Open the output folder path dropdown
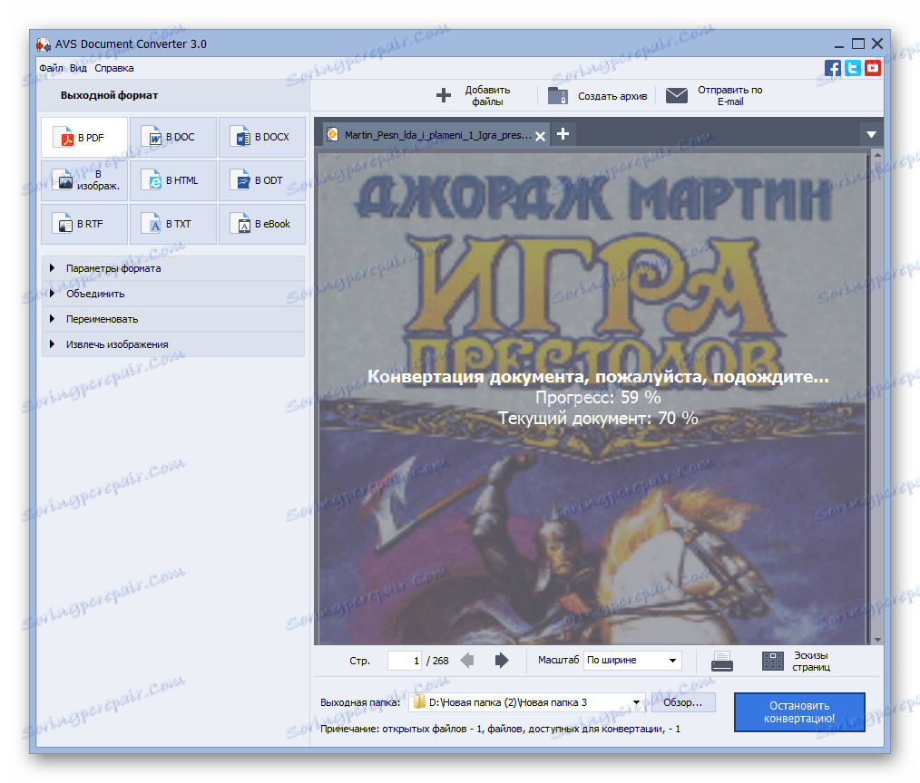The width and height of the screenshot is (920, 783). (527, 702)
